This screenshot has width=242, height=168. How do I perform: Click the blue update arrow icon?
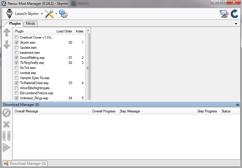235,14
